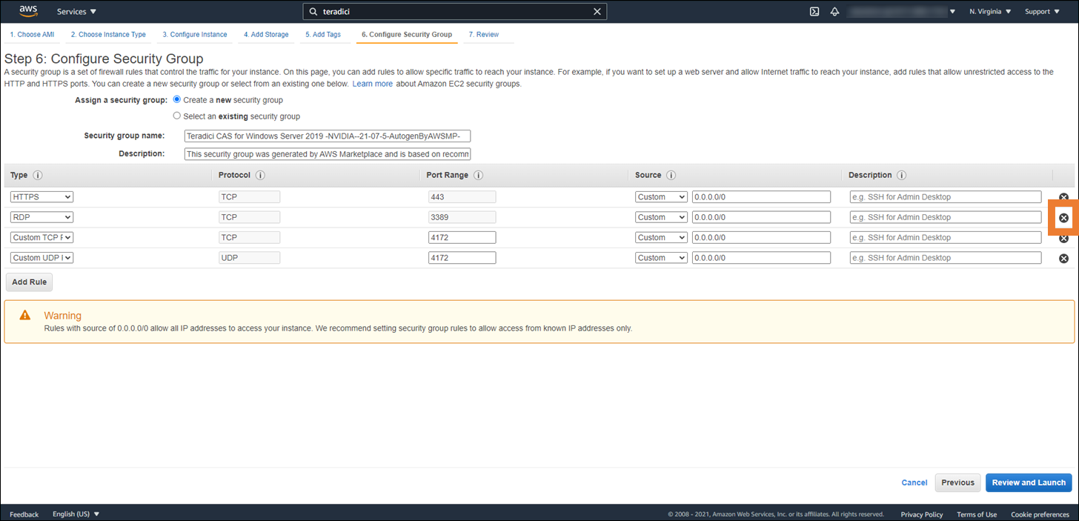Add a description for the Custom TCP rule
Screen dimensions: 1079x521
point(946,238)
